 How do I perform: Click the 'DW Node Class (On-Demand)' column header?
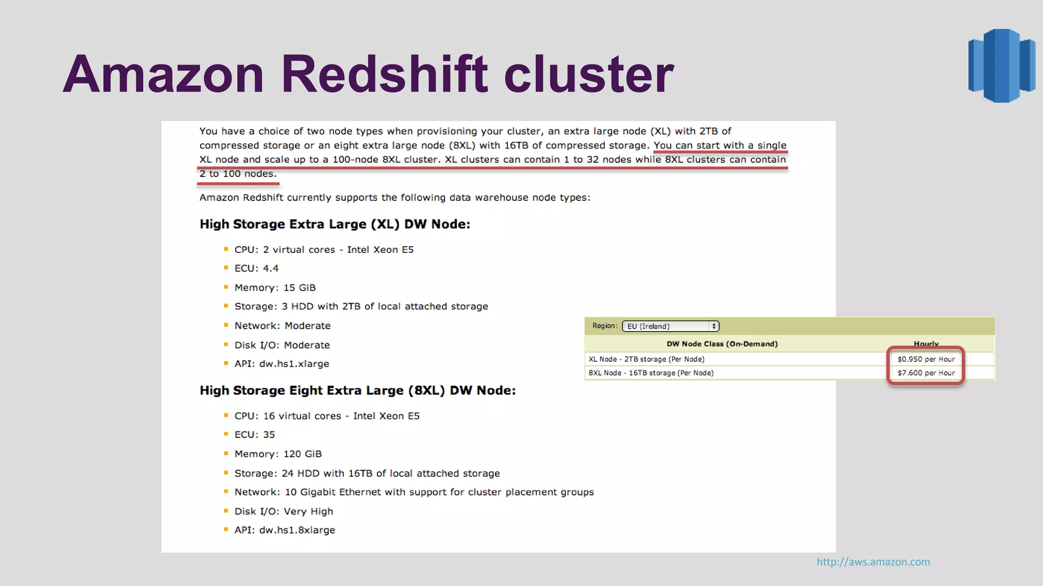click(722, 344)
